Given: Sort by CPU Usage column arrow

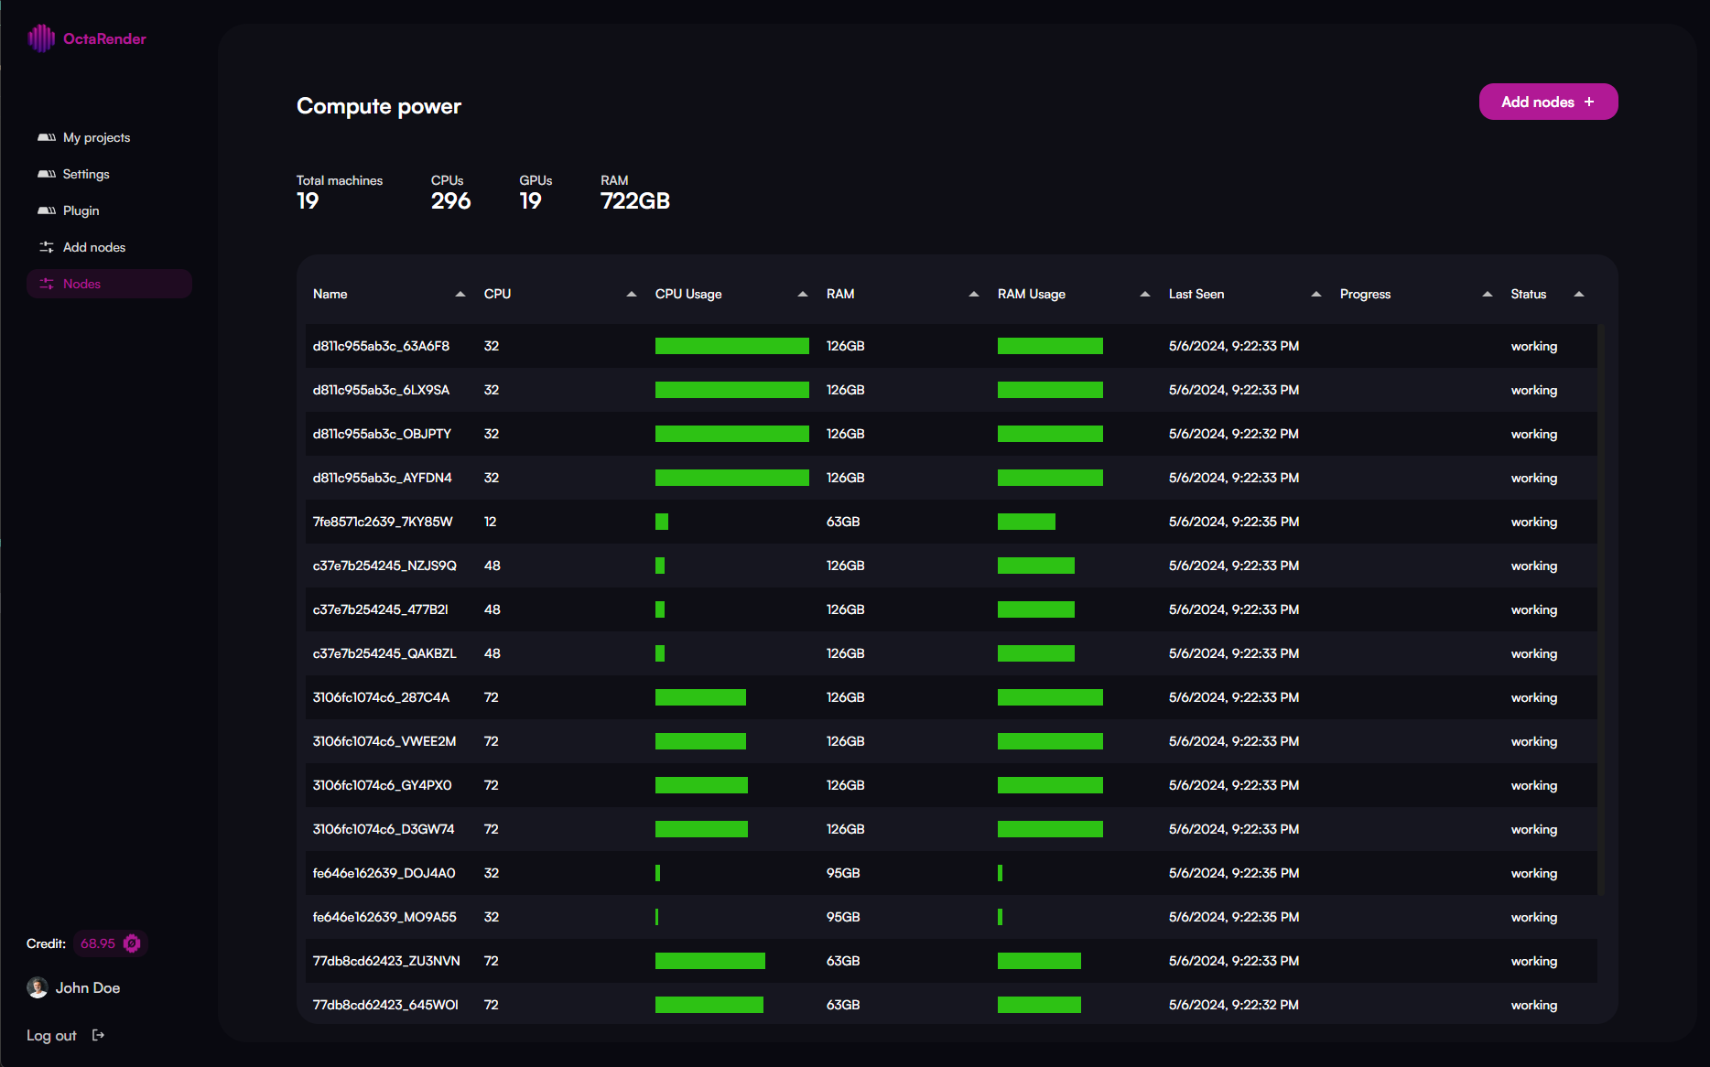Looking at the screenshot, I should pyautogui.click(x=803, y=294).
